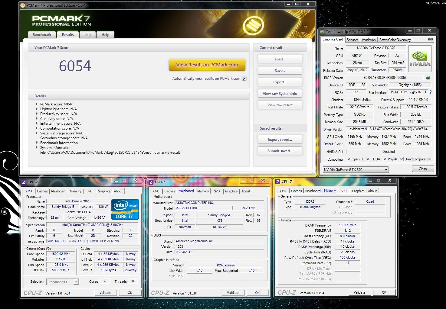Click View raw SystemInfo button
The width and height of the screenshot is (446, 309).
[280, 94]
